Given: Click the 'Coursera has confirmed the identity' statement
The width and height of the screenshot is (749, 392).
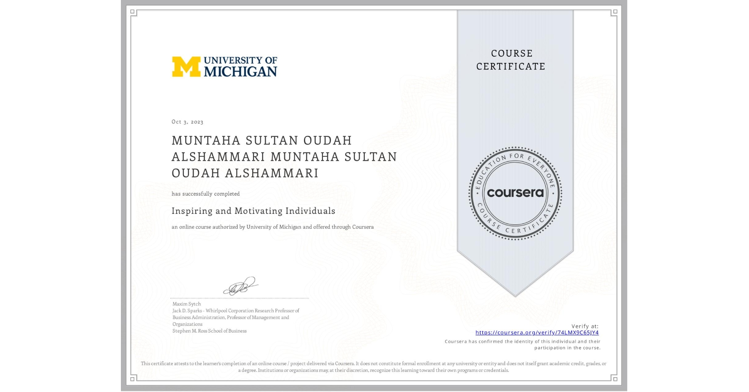Looking at the screenshot, I should coord(522,345).
